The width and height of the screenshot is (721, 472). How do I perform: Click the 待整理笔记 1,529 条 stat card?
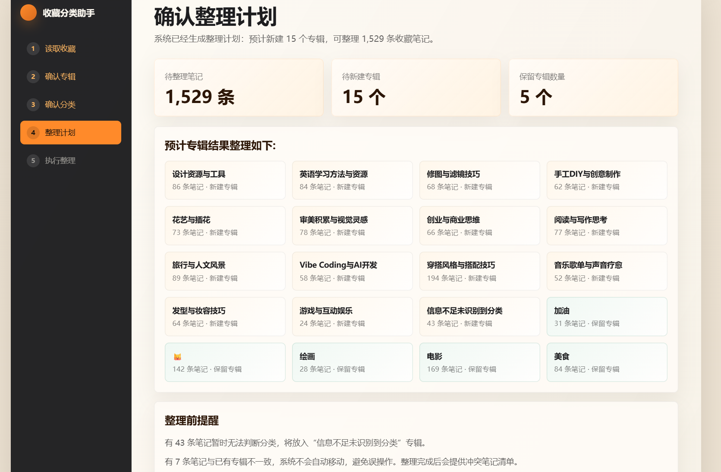pos(239,88)
